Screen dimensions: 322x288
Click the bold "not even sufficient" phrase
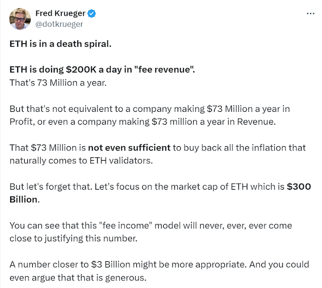click(x=129, y=148)
